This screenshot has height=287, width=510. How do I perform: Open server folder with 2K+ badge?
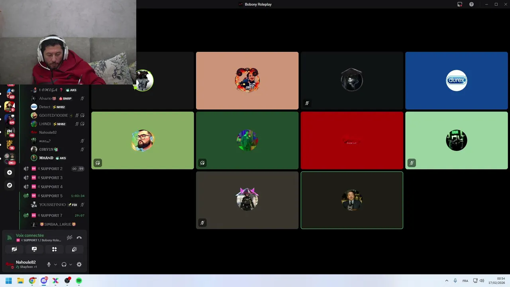click(x=10, y=159)
